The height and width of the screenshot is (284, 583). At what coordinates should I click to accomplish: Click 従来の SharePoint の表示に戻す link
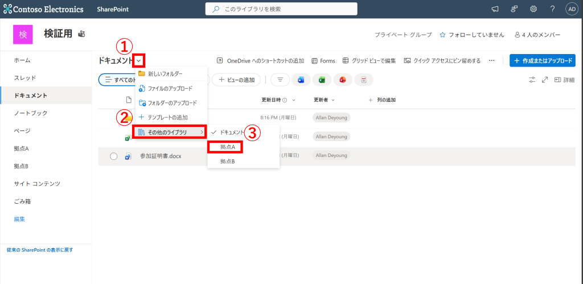[x=40, y=250]
